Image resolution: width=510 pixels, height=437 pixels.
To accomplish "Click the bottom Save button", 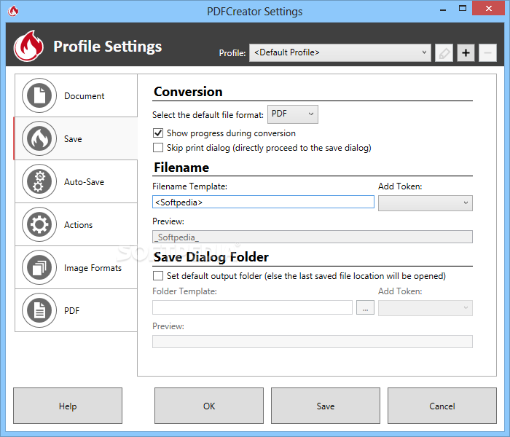I will (325, 406).
